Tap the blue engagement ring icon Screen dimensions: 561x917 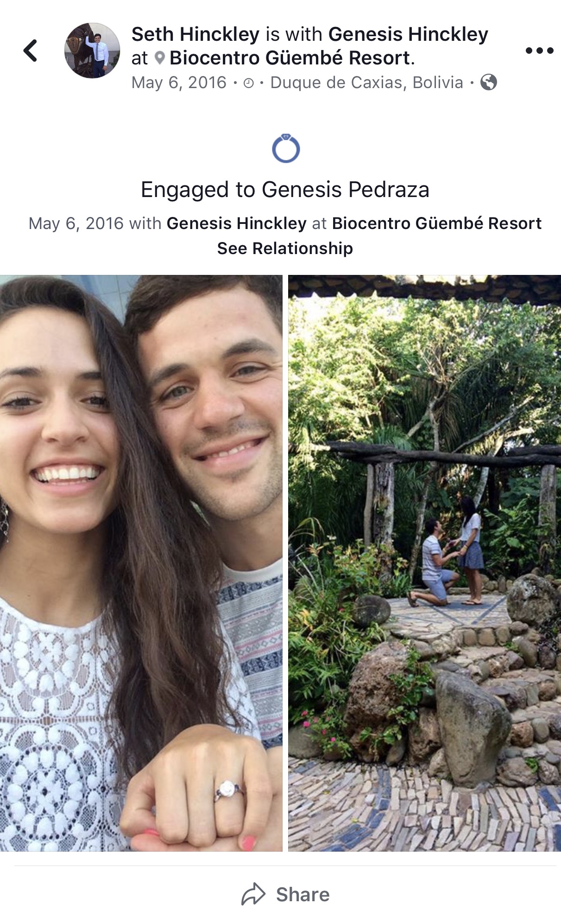coord(286,148)
